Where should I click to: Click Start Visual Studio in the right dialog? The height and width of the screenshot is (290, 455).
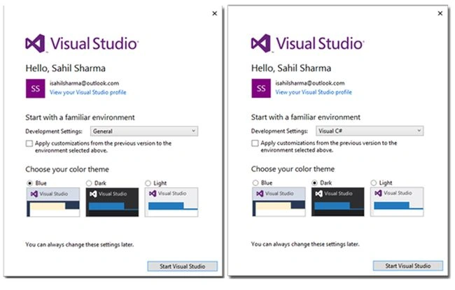[408, 266]
